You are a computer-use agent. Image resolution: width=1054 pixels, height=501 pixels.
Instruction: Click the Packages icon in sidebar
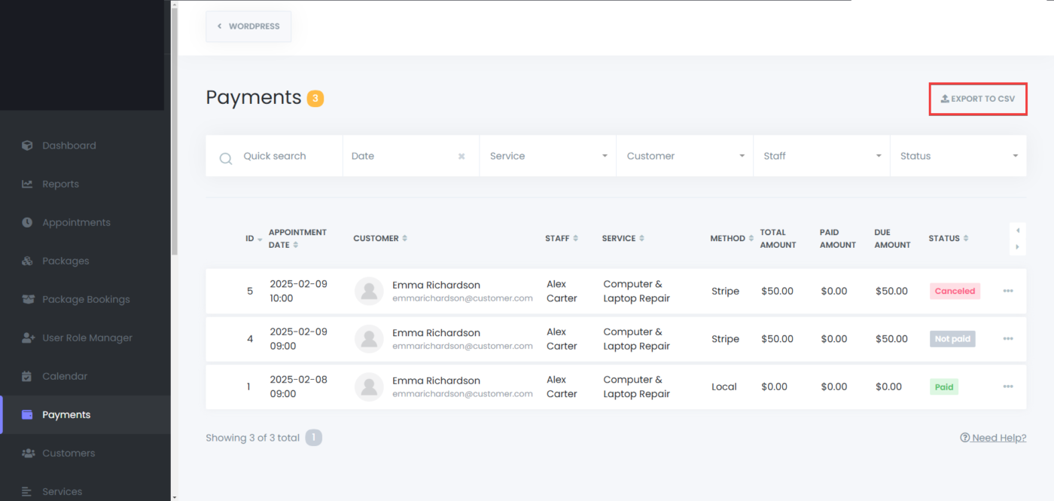(27, 261)
